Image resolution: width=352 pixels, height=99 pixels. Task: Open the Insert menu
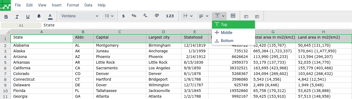click(x=56, y=5)
